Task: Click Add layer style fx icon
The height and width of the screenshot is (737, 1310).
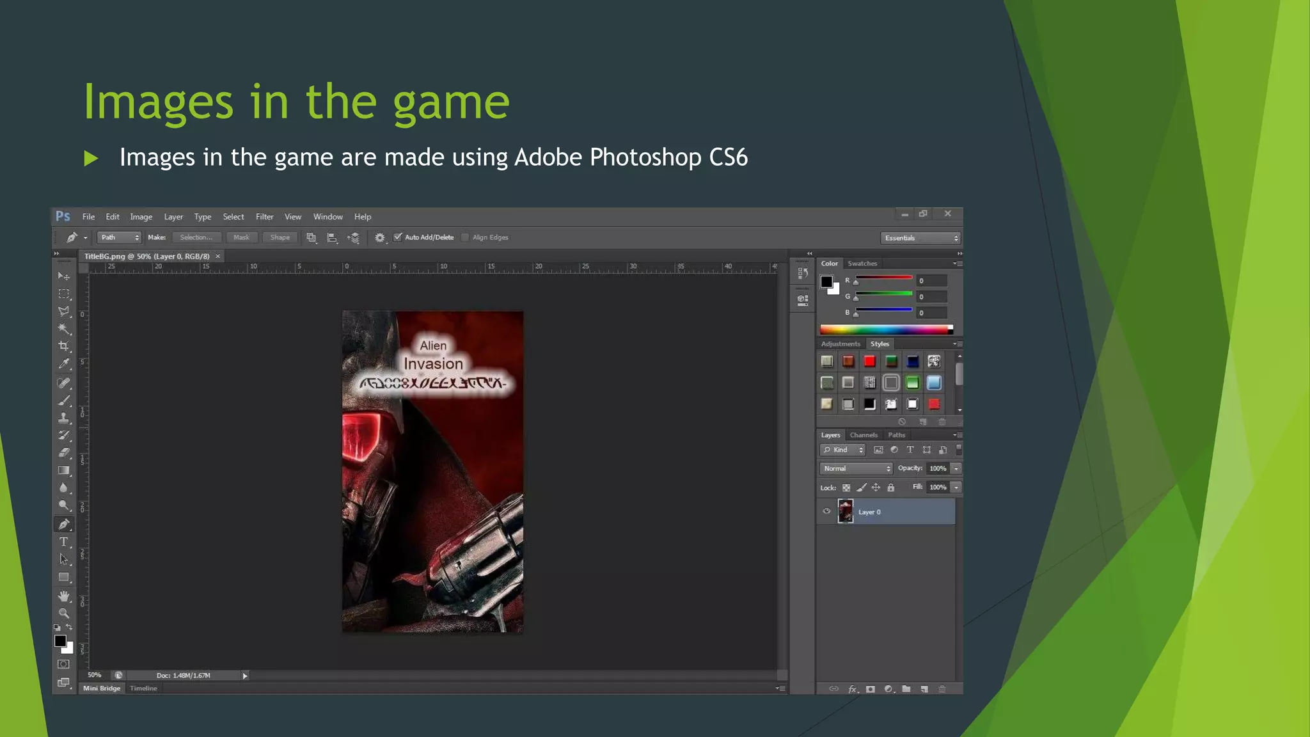Action: pos(853,689)
